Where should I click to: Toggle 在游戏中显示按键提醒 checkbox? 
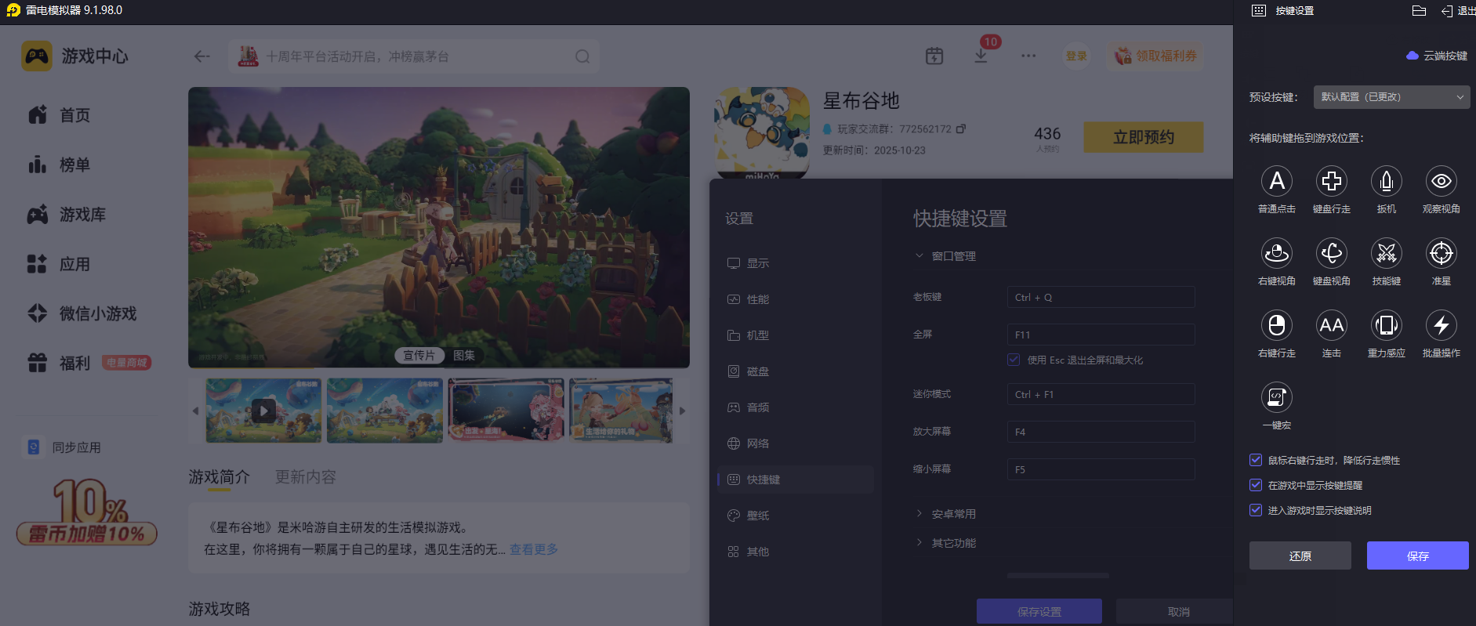click(1256, 485)
